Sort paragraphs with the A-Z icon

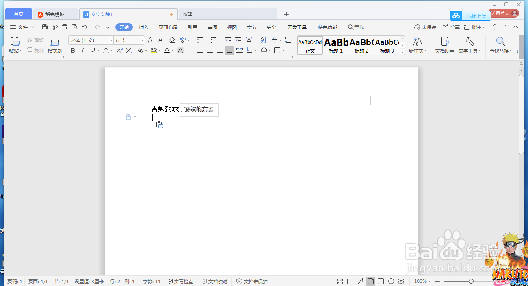pos(263,40)
